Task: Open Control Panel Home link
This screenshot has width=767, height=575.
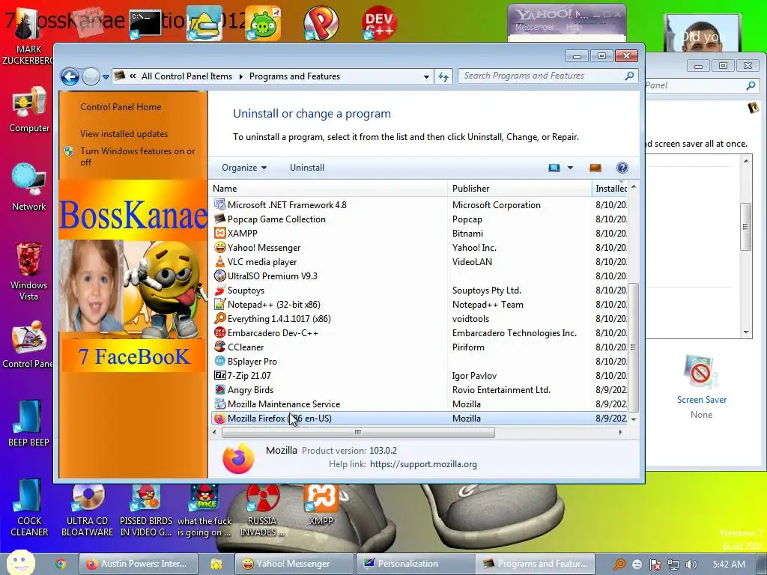Action: [x=121, y=107]
